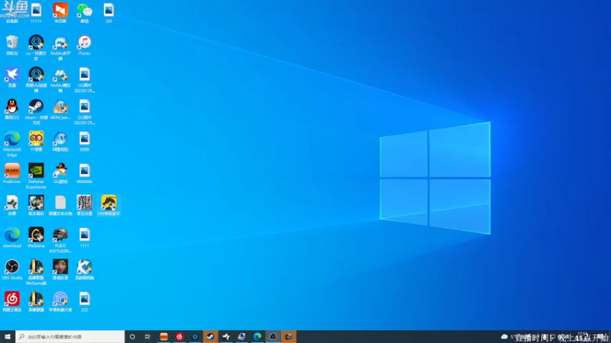Launch the WeGame desktop shortcut
Viewport: 611px width, 343px height.
pyautogui.click(x=36, y=235)
